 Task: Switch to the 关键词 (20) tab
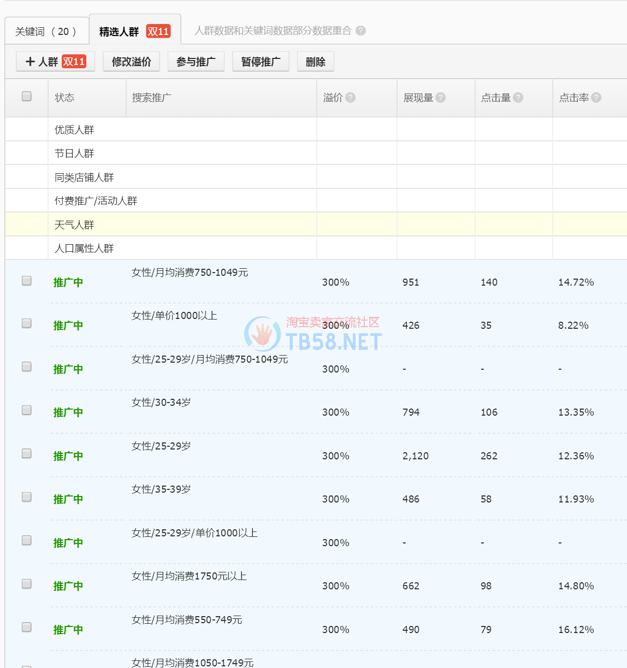pyautogui.click(x=46, y=32)
